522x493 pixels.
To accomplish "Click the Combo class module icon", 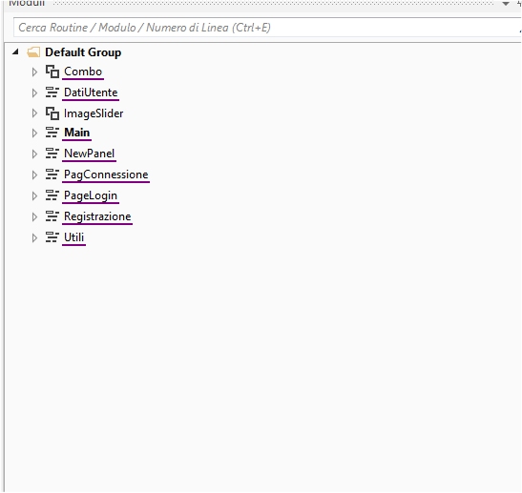I will (52, 72).
